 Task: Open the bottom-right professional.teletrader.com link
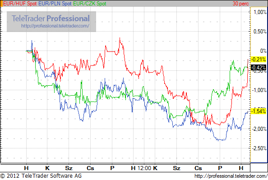pos(231,176)
